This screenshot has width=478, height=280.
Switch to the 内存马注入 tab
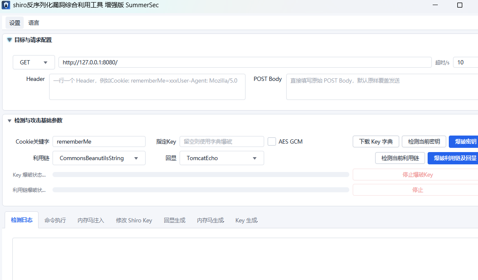click(91, 220)
